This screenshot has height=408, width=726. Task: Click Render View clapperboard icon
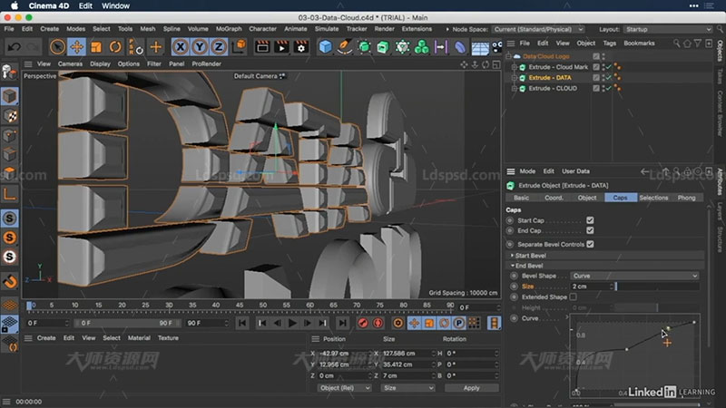262,47
